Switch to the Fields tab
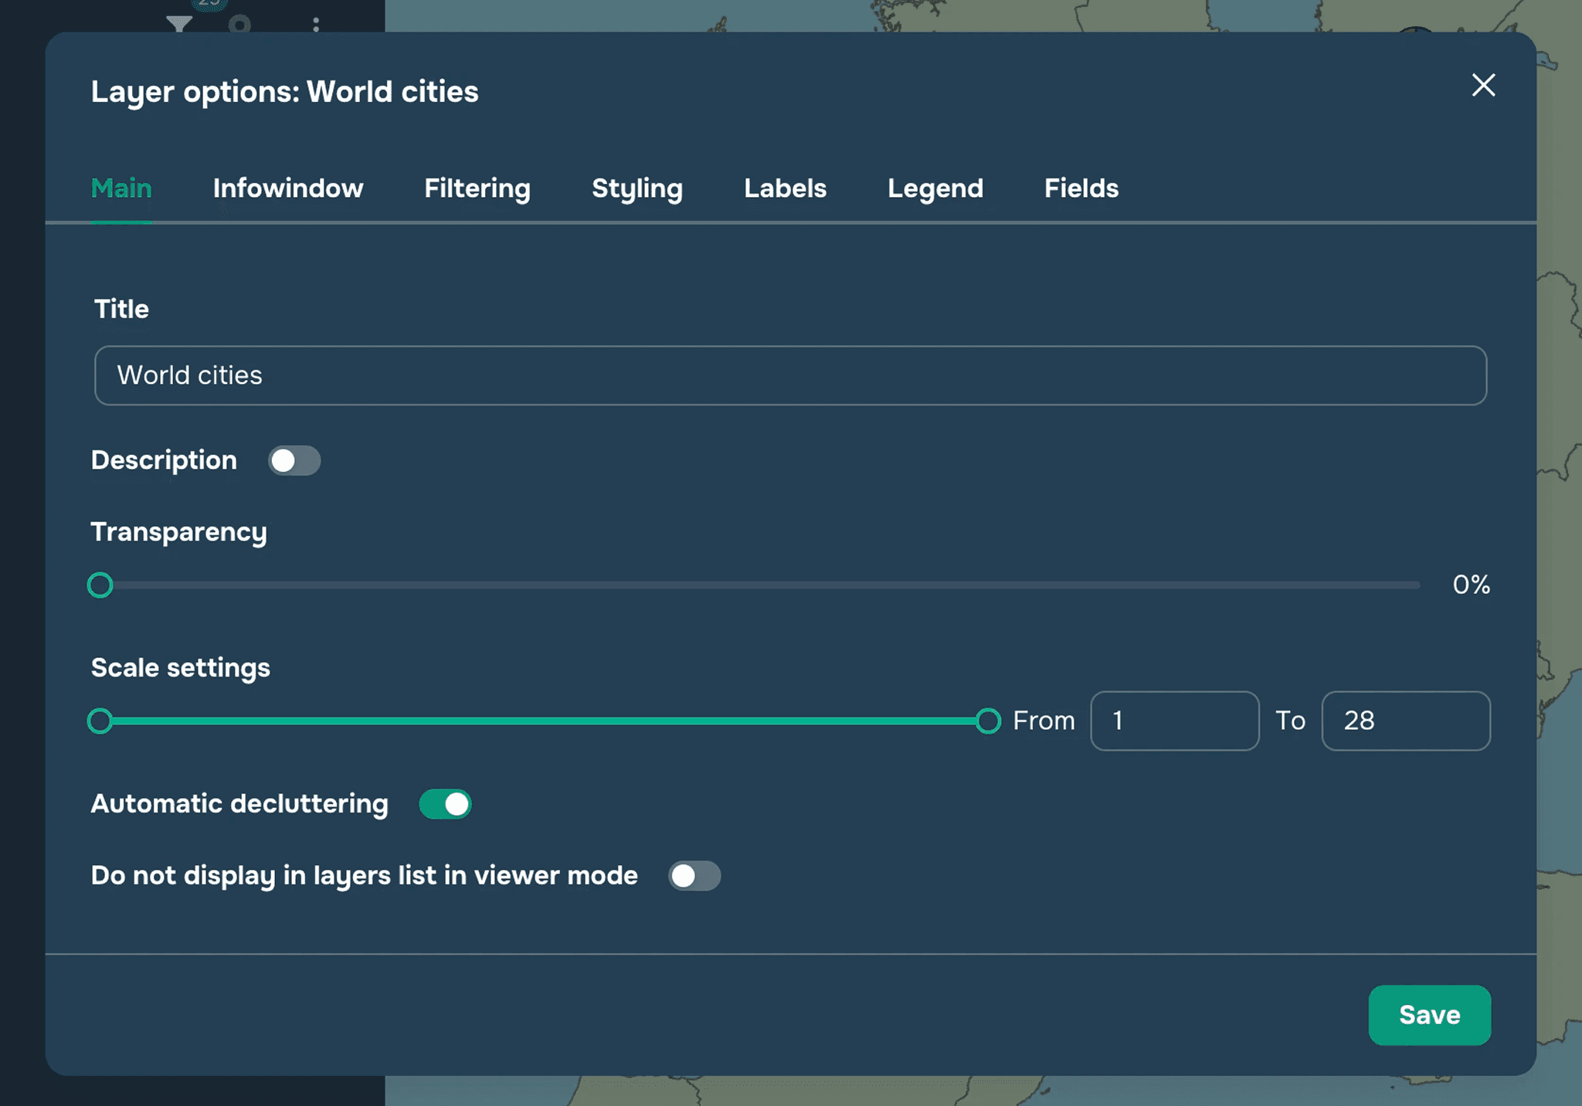The width and height of the screenshot is (1582, 1106). (x=1081, y=188)
